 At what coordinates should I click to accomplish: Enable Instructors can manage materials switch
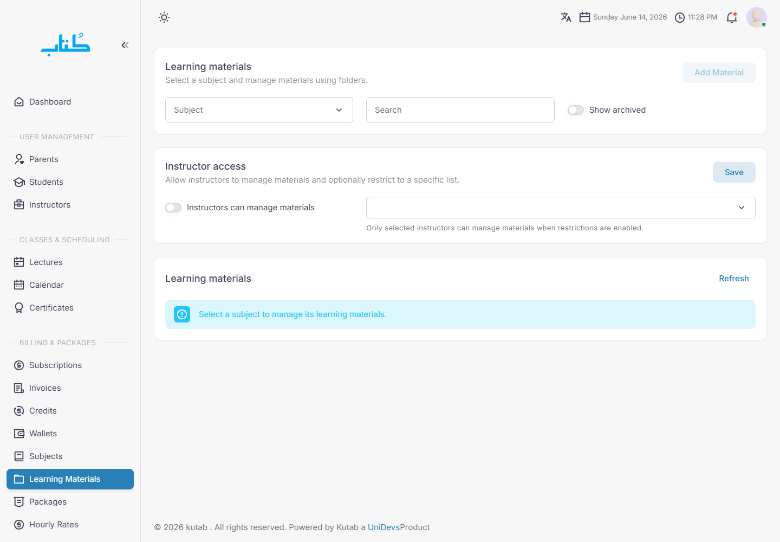click(x=173, y=208)
